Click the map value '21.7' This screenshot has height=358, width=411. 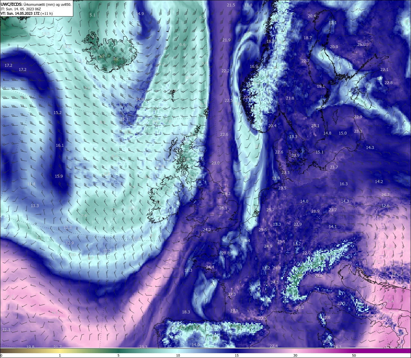coord(57,347)
